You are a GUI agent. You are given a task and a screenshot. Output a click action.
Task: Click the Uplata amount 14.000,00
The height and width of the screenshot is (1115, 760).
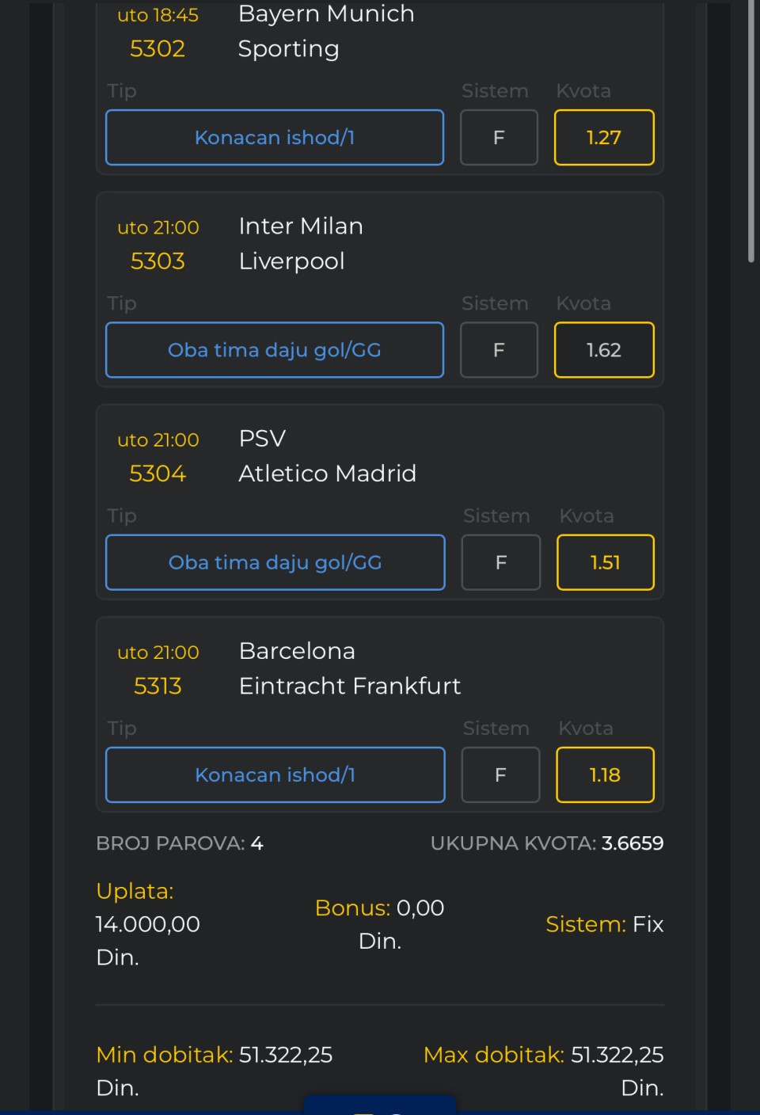(148, 924)
